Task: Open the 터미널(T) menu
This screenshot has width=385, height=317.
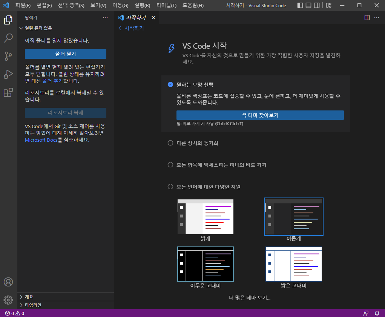Action: point(166,5)
